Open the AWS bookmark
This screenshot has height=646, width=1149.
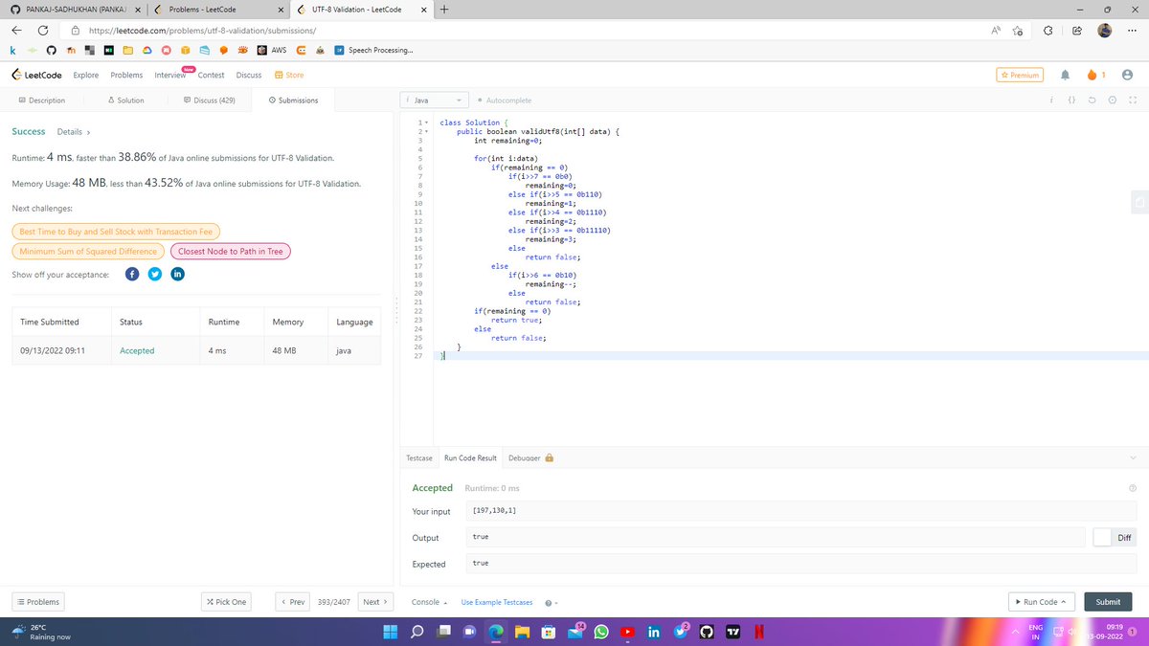coord(272,50)
